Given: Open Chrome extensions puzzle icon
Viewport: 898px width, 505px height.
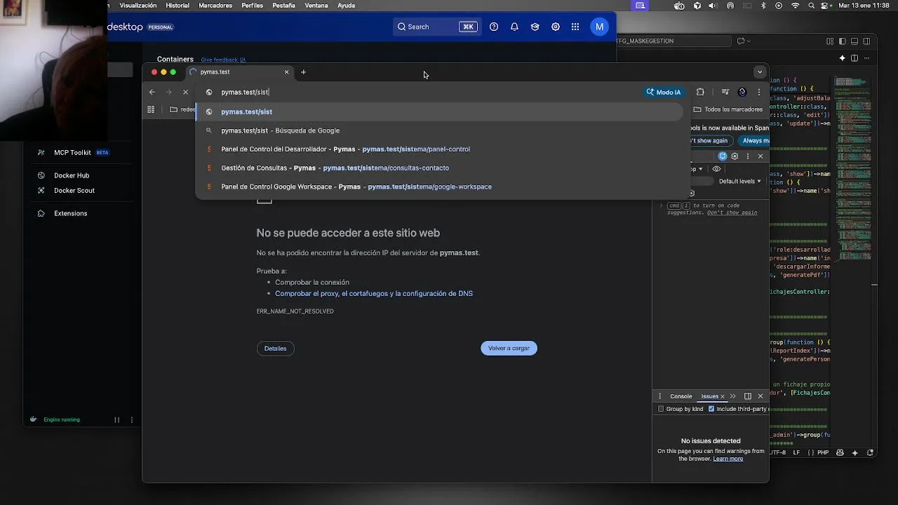Looking at the screenshot, I should click(x=700, y=92).
